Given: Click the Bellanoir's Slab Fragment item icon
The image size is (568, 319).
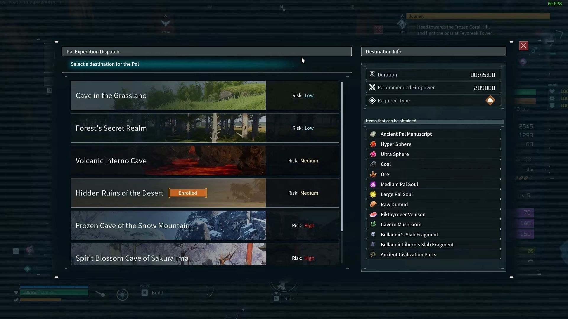Looking at the screenshot, I should (x=373, y=234).
